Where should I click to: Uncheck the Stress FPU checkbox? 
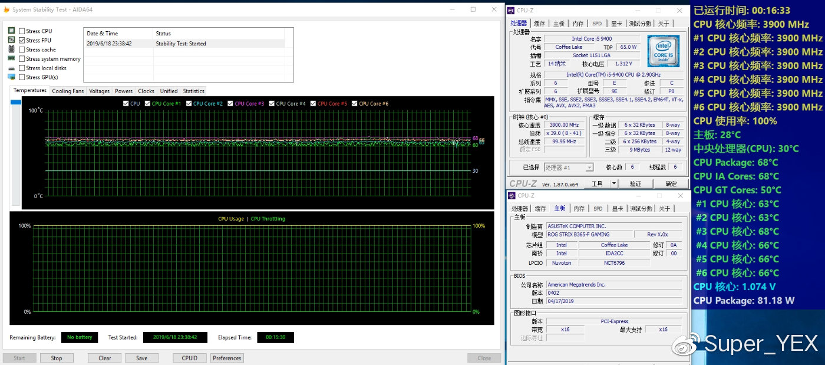click(x=22, y=40)
